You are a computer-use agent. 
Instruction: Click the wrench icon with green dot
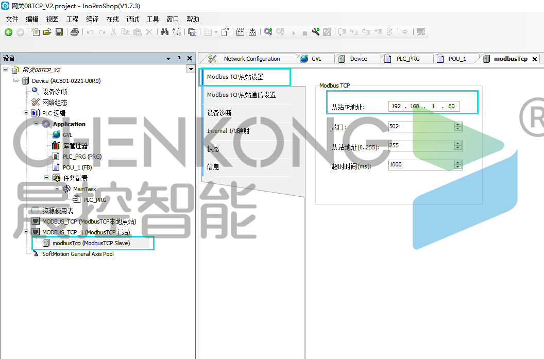coord(315,32)
